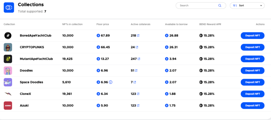The height and width of the screenshot is (120, 271).
Task: Click the Space Doodles floor price info icon
Action: click(x=111, y=82)
